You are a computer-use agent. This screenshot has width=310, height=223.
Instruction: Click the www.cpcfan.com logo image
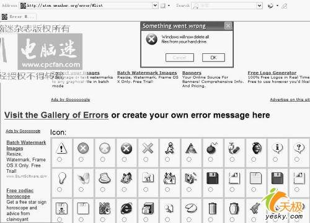point(50,51)
